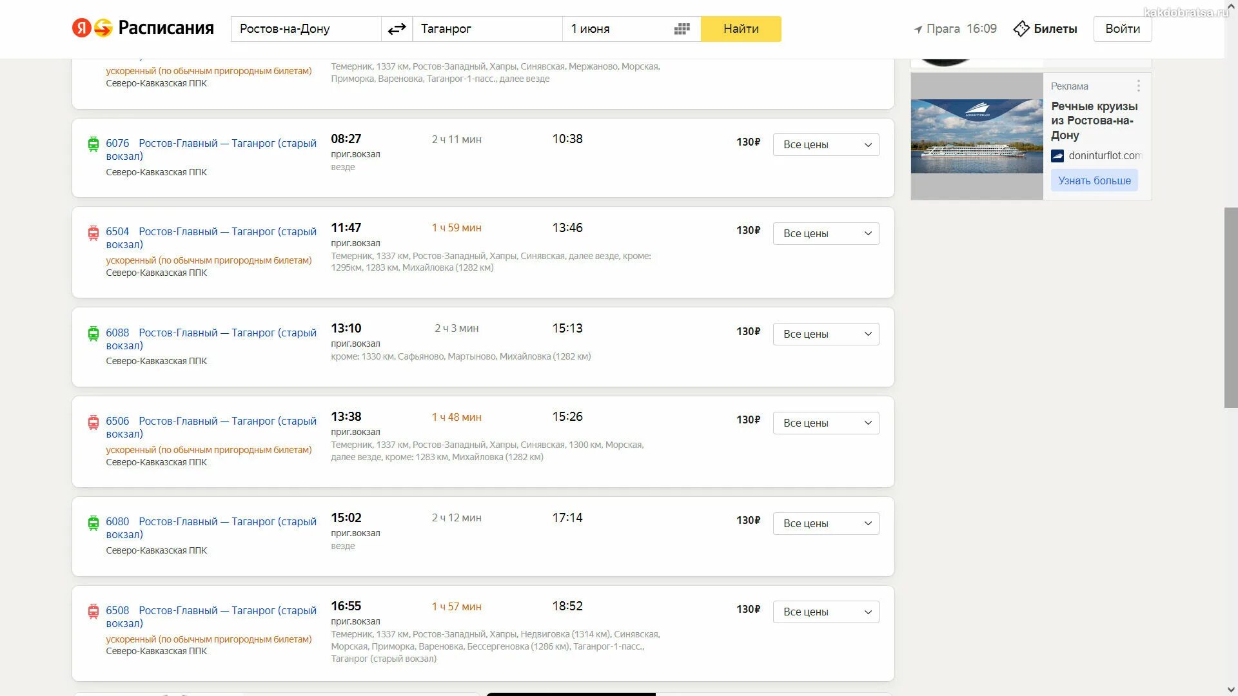Click 'Узнать больше' advertisement link
The height and width of the screenshot is (696, 1238).
click(x=1096, y=180)
